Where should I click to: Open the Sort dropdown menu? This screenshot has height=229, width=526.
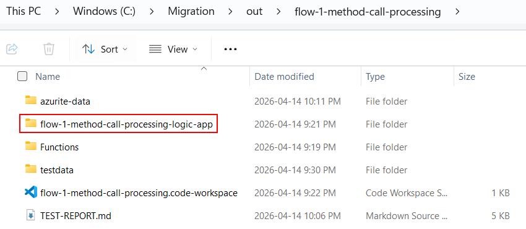[x=105, y=50]
